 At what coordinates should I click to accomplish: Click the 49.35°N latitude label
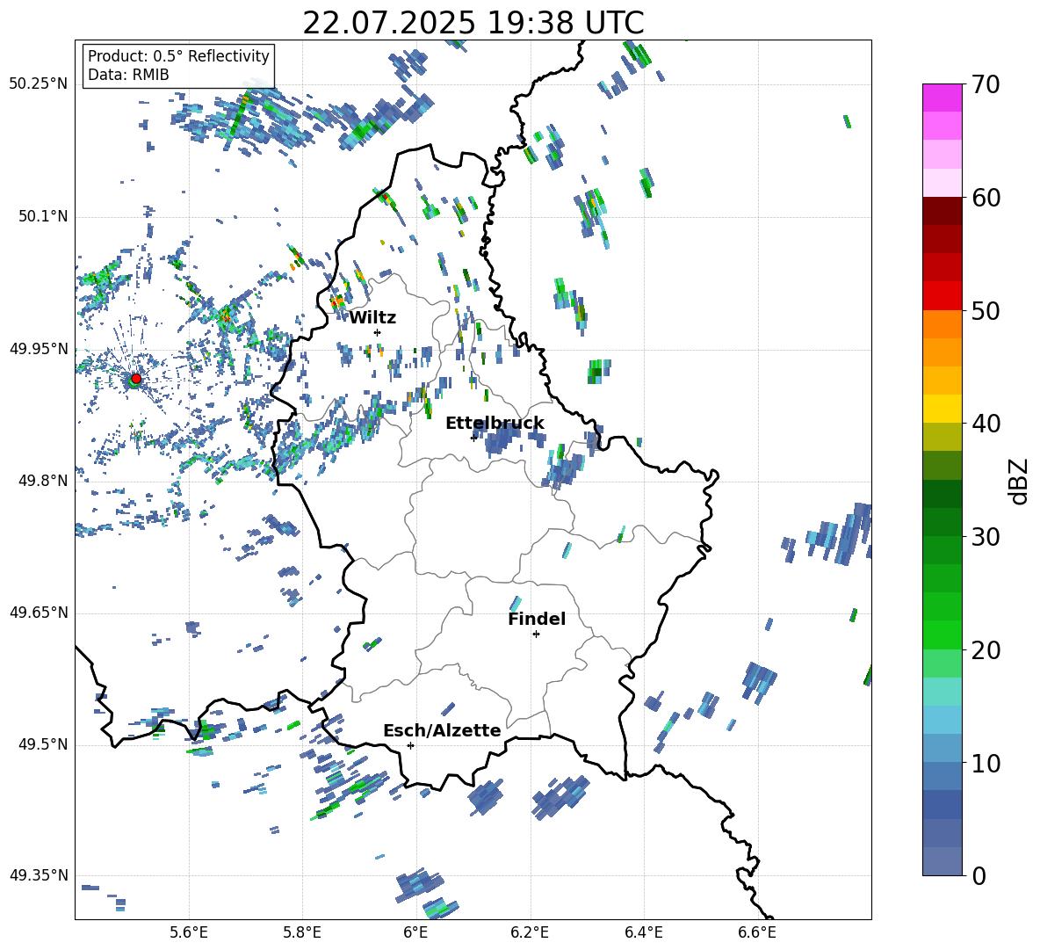[x=39, y=875]
